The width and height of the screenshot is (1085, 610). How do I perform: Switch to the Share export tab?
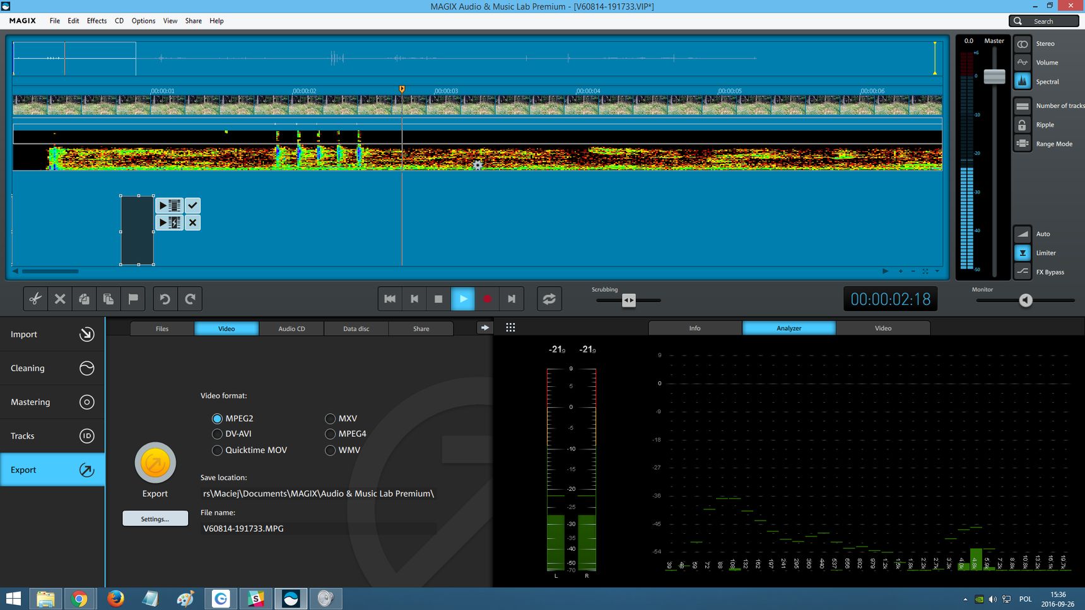coord(421,328)
